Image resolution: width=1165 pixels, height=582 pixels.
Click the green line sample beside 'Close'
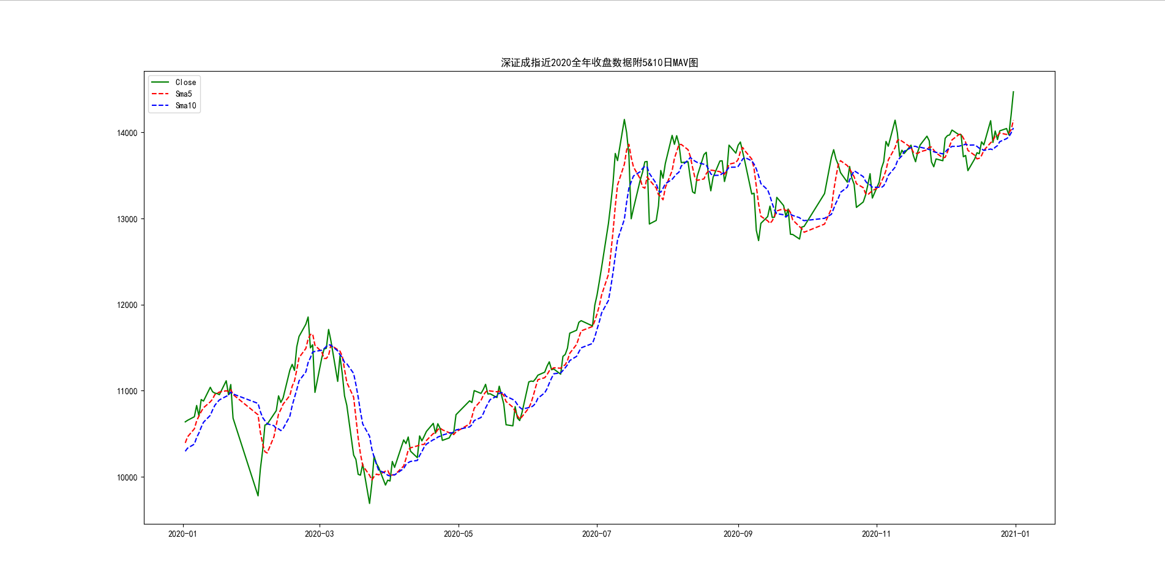pos(160,82)
